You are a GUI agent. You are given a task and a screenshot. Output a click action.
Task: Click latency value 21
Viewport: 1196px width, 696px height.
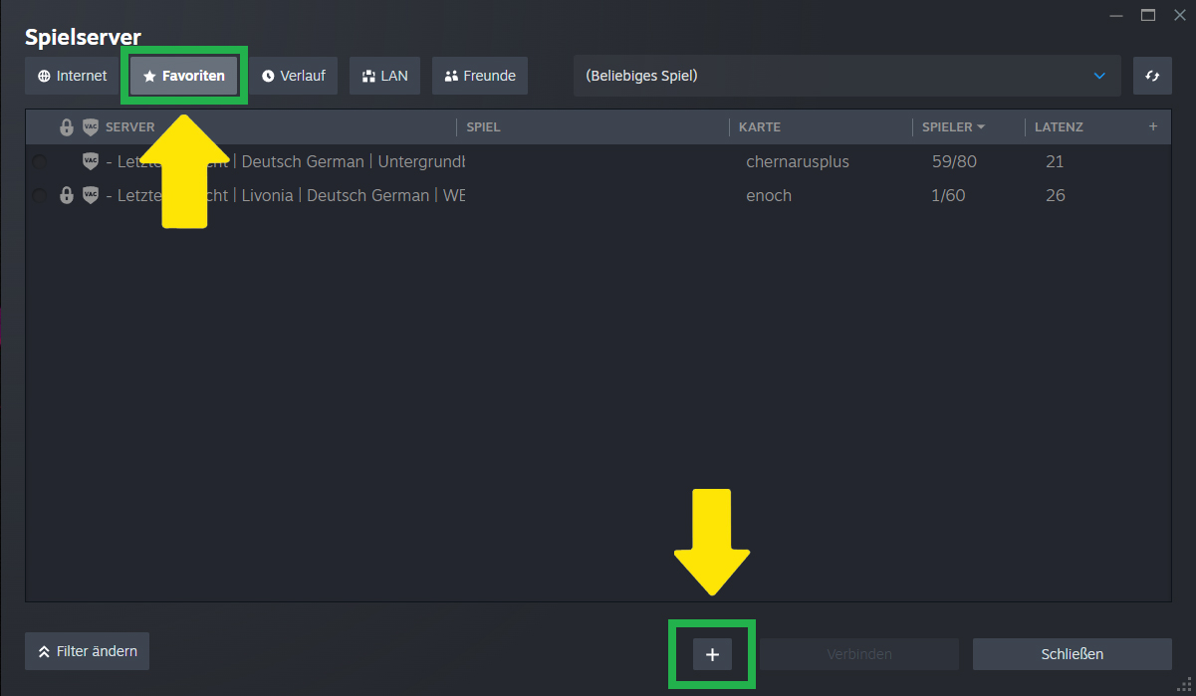pyautogui.click(x=1055, y=161)
